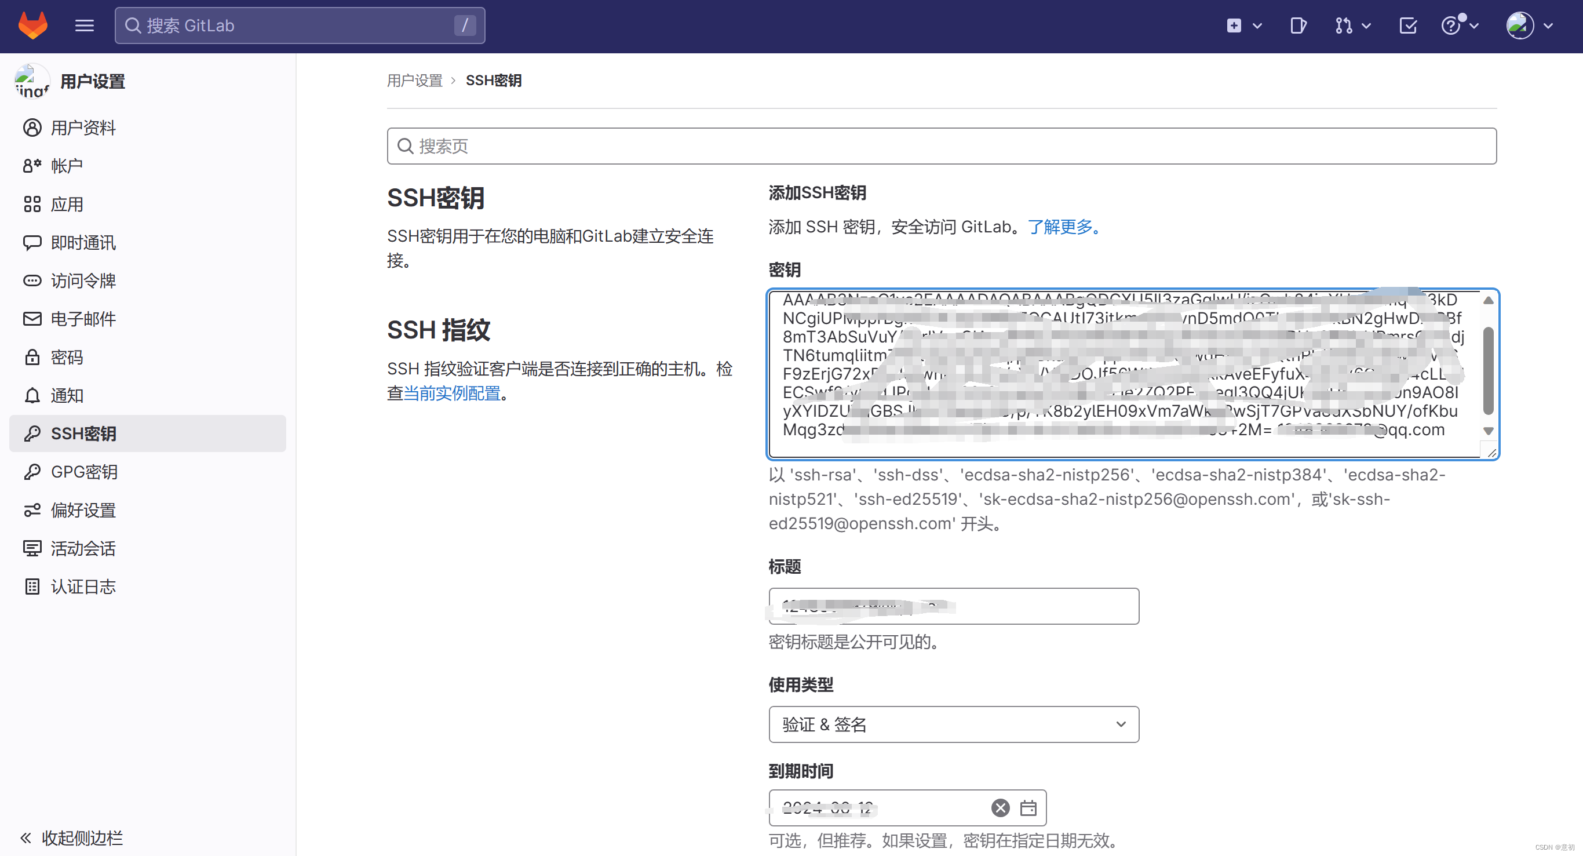Image resolution: width=1583 pixels, height=856 pixels.
Task: Click the user avatar in top bar
Action: (x=1520, y=26)
